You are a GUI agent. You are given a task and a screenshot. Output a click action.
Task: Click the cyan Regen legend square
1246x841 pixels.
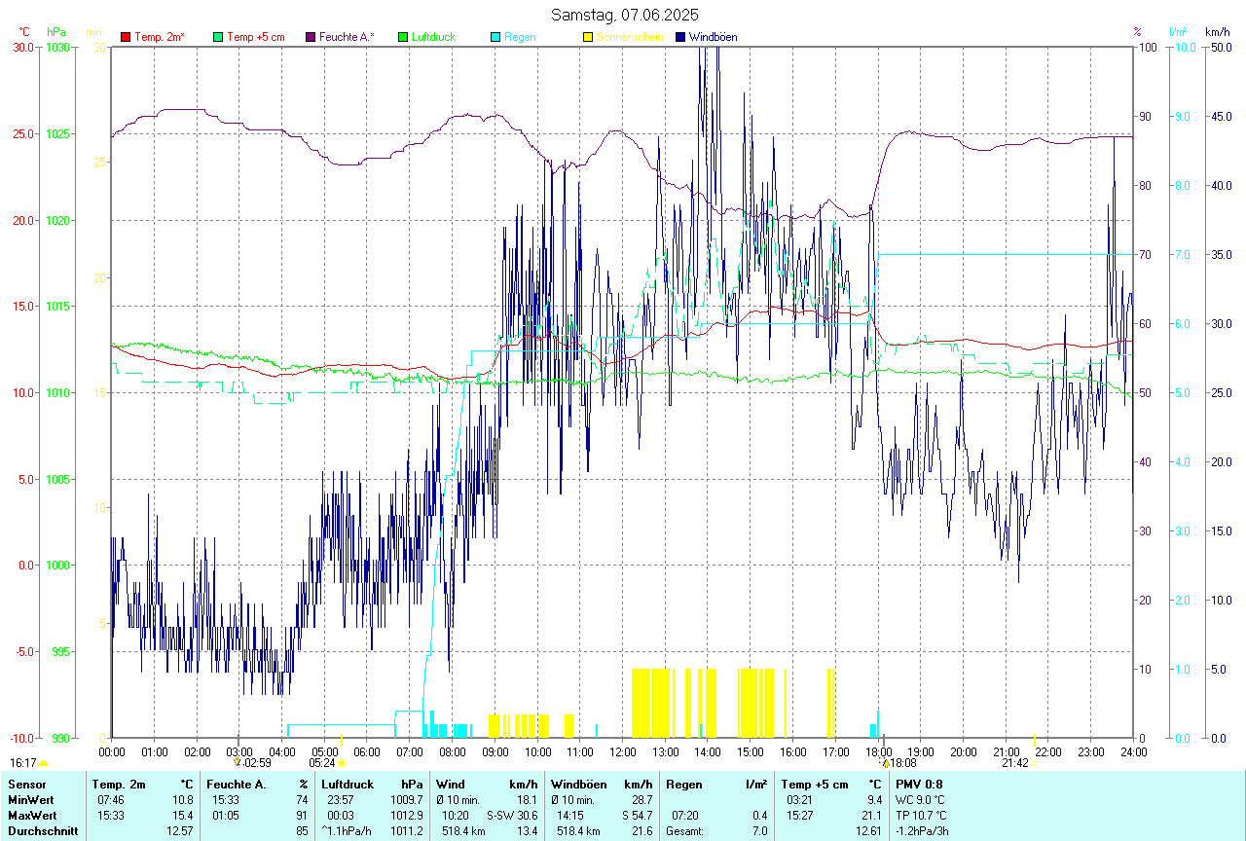[496, 37]
